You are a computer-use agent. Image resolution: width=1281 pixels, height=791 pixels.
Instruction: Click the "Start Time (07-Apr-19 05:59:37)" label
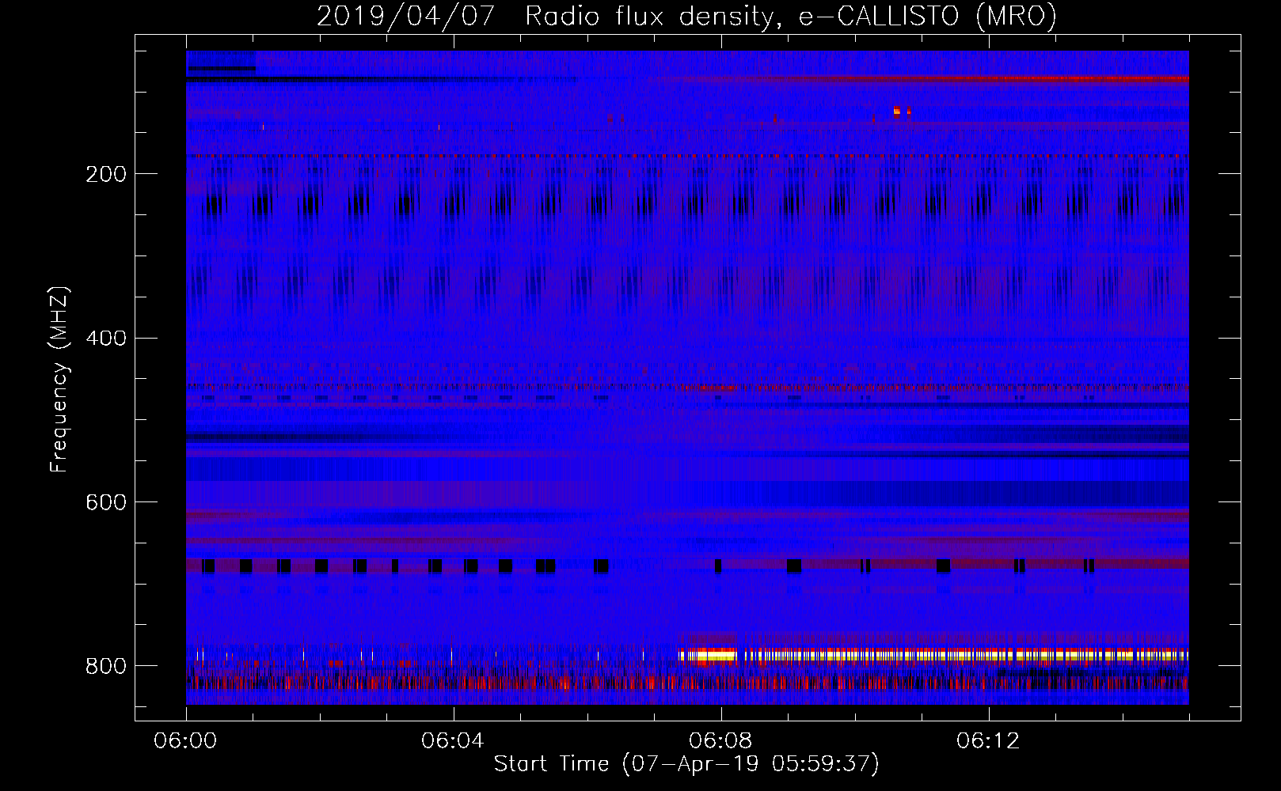tap(686, 764)
